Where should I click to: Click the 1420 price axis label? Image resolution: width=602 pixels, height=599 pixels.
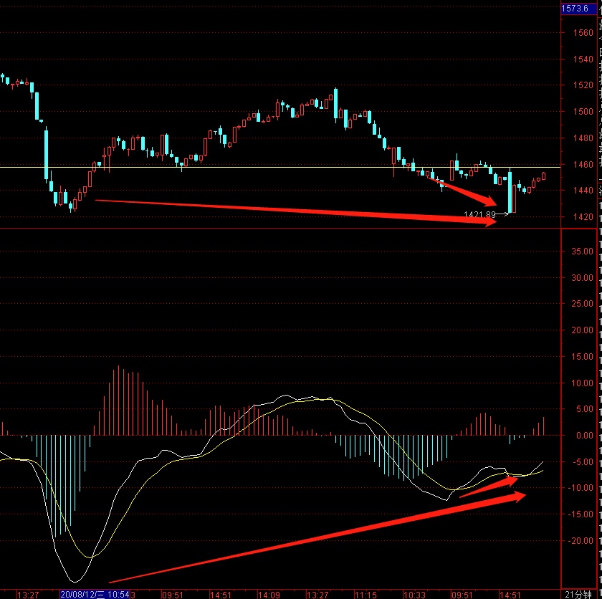coord(583,217)
